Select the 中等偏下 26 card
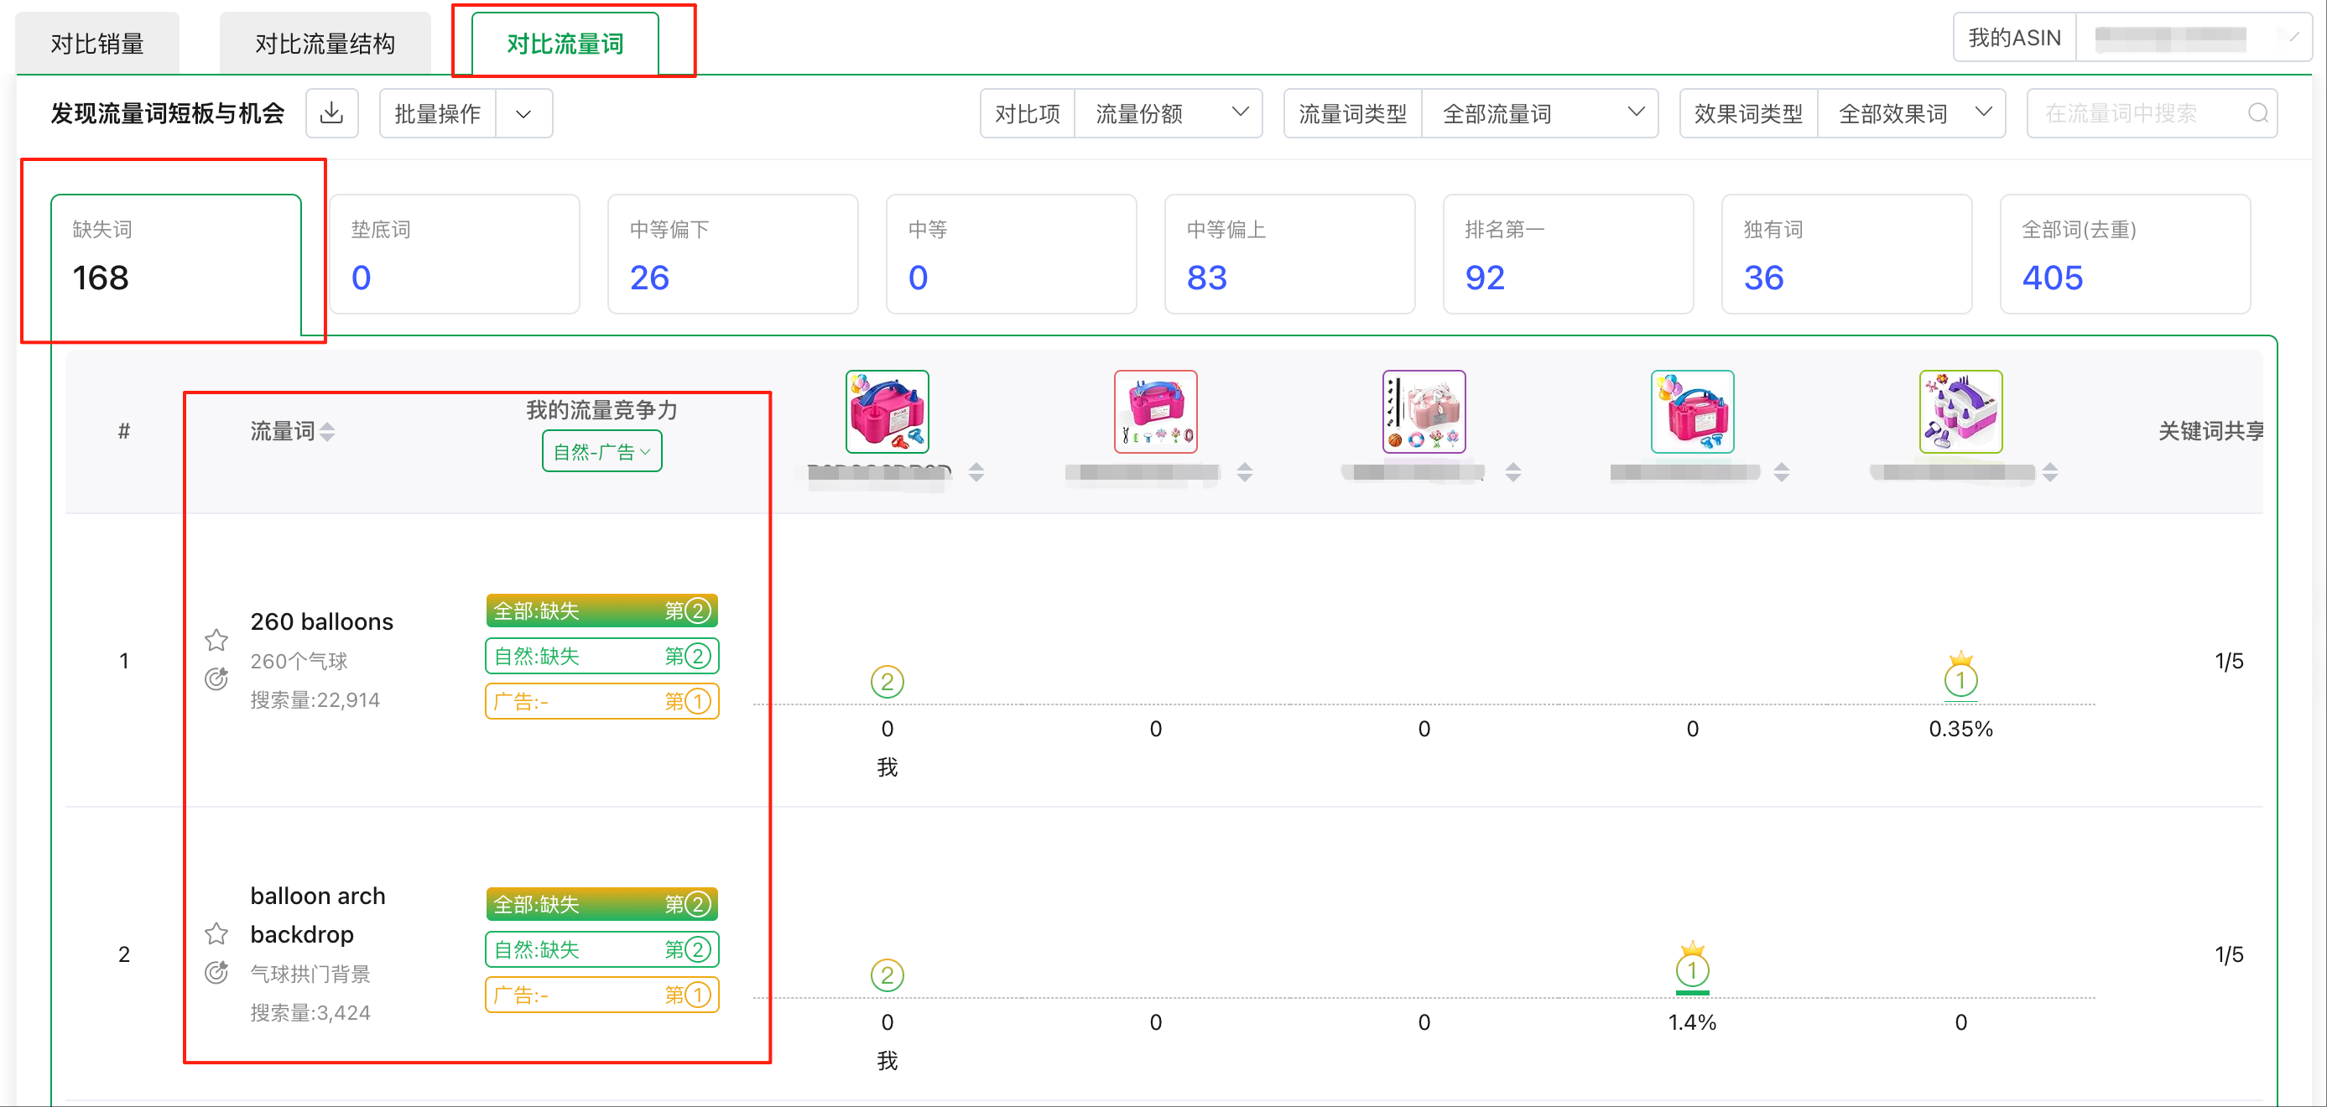 [x=732, y=255]
